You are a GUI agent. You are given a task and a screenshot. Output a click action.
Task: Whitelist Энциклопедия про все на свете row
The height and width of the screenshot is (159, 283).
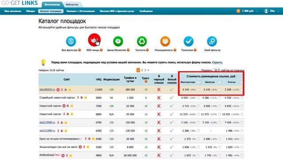(x=172, y=147)
